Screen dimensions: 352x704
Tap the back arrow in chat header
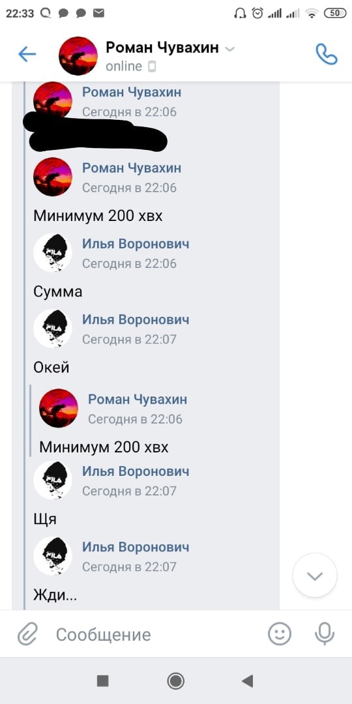[x=27, y=55]
